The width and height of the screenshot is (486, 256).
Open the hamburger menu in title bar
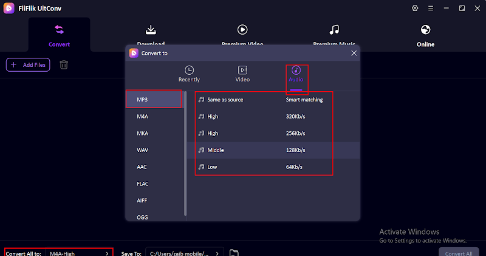click(431, 9)
